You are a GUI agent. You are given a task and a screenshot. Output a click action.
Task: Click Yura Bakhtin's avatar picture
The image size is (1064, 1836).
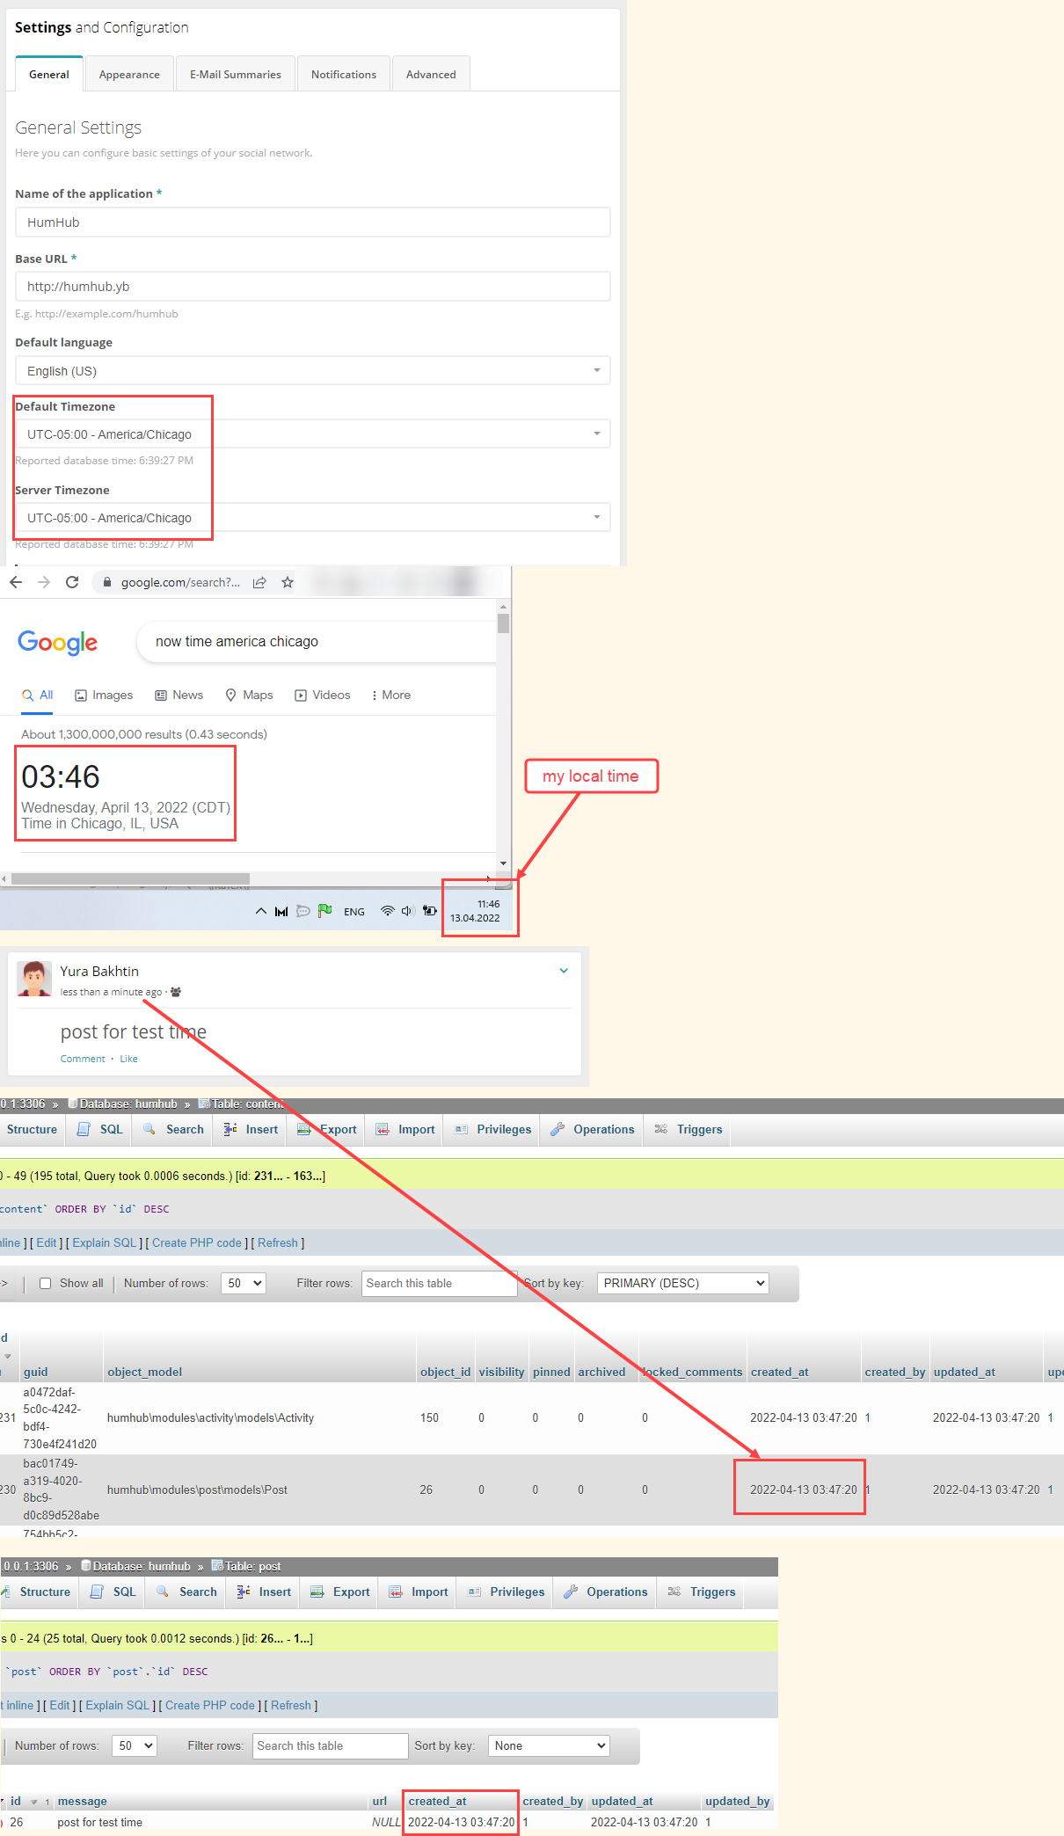point(34,979)
